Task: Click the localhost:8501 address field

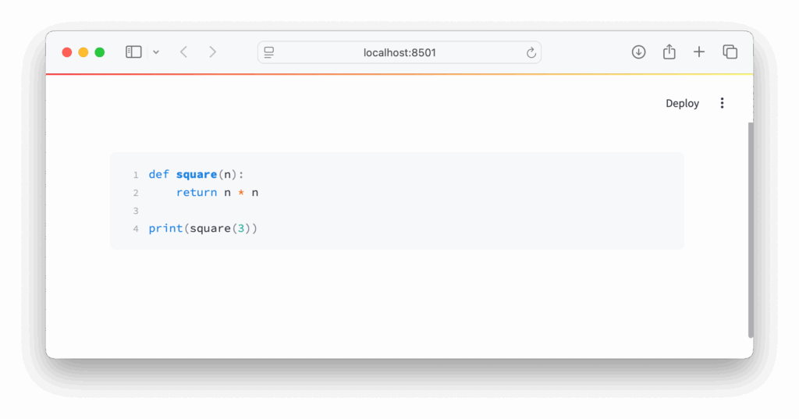Action: [x=399, y=52]
